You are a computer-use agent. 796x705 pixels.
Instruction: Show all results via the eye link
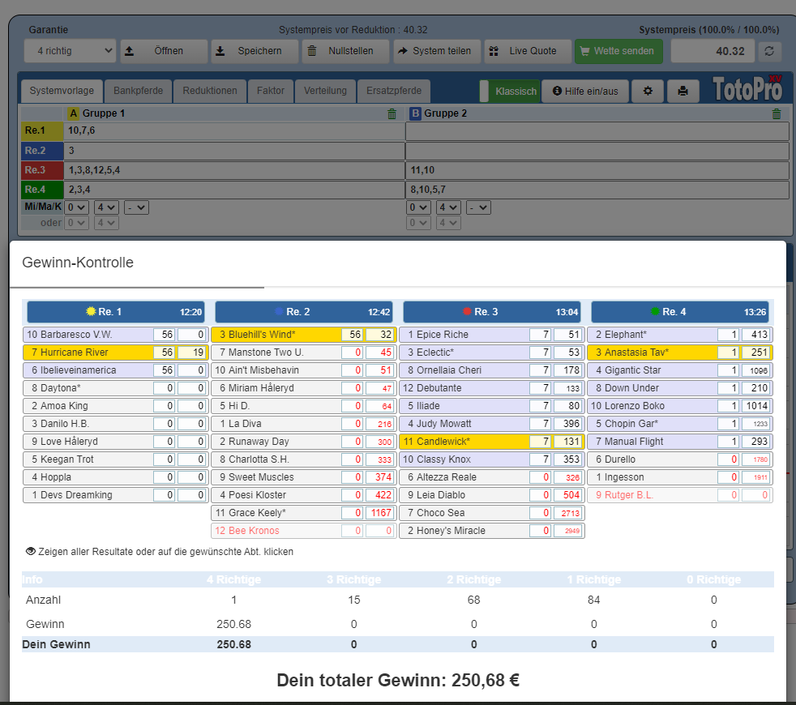[160, 552]
